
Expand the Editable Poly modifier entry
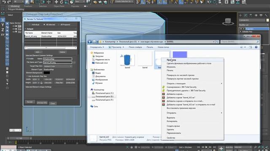click(241, 32)
